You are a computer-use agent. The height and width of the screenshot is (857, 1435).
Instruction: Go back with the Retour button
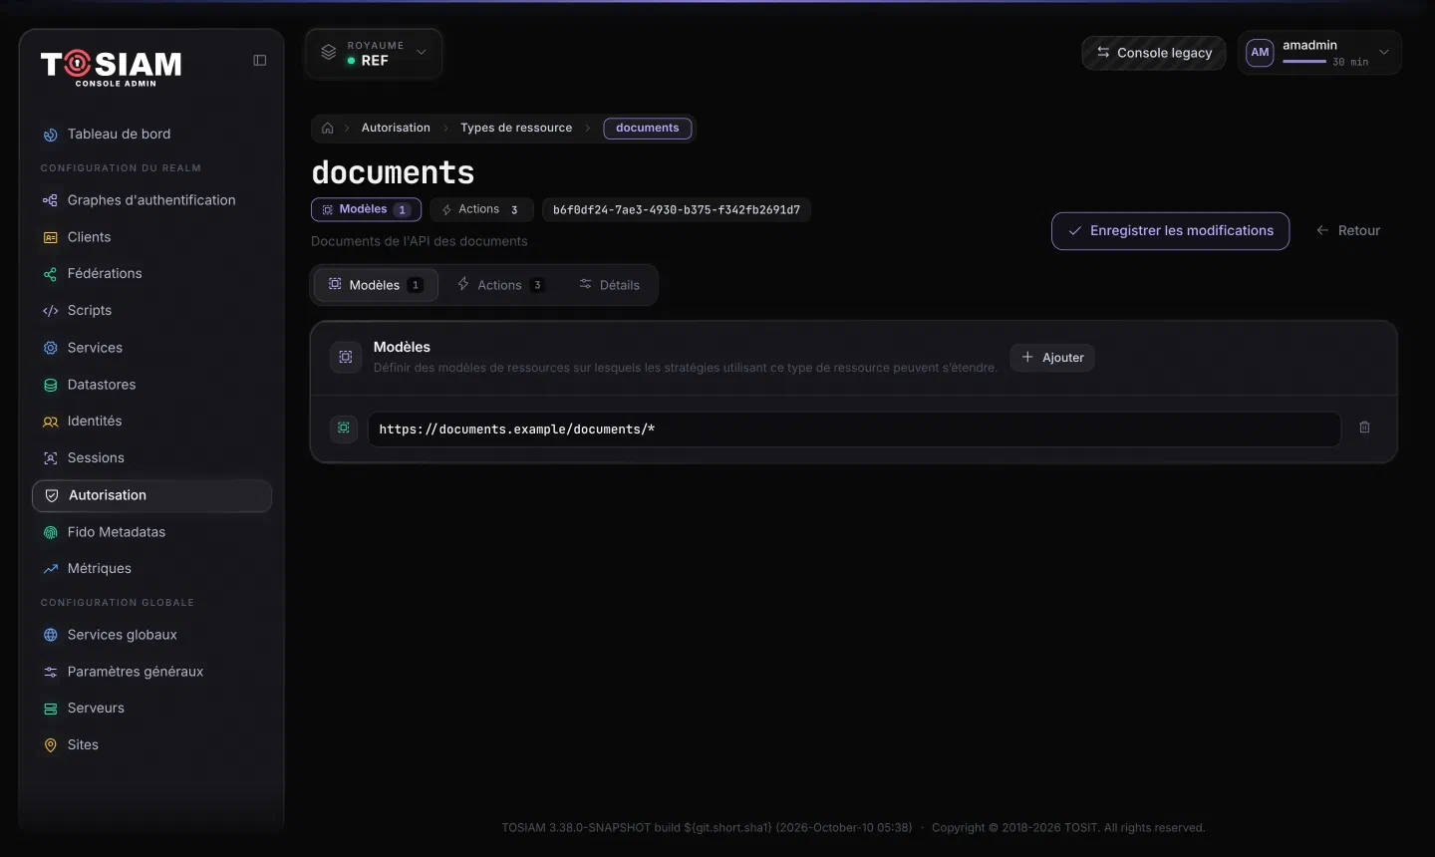pyautogui.click(x=1348, y=231)
